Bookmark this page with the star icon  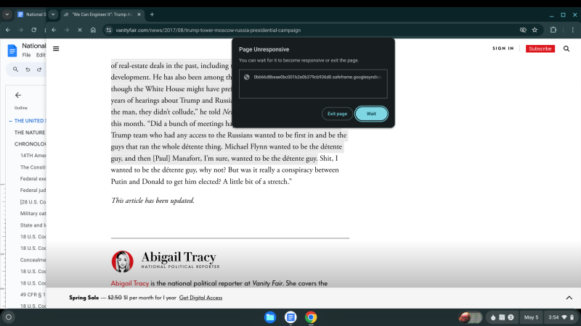click(x=535, y=30)
